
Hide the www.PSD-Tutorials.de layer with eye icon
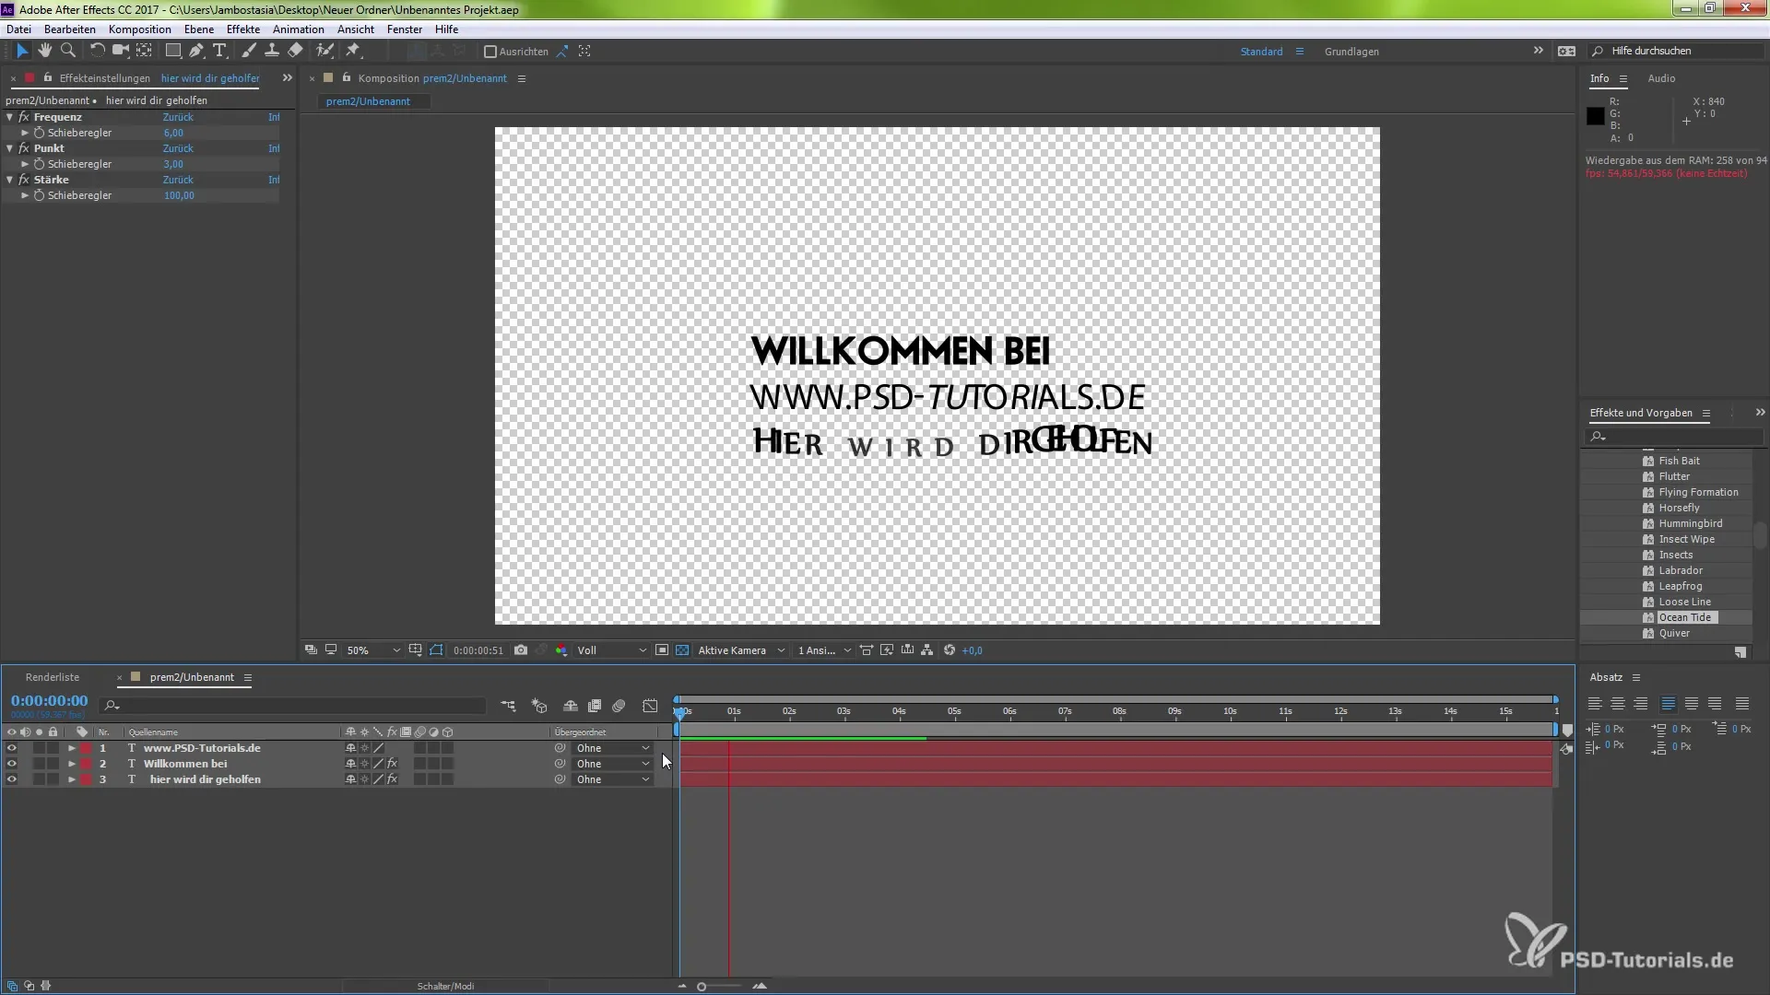(11, 748)
